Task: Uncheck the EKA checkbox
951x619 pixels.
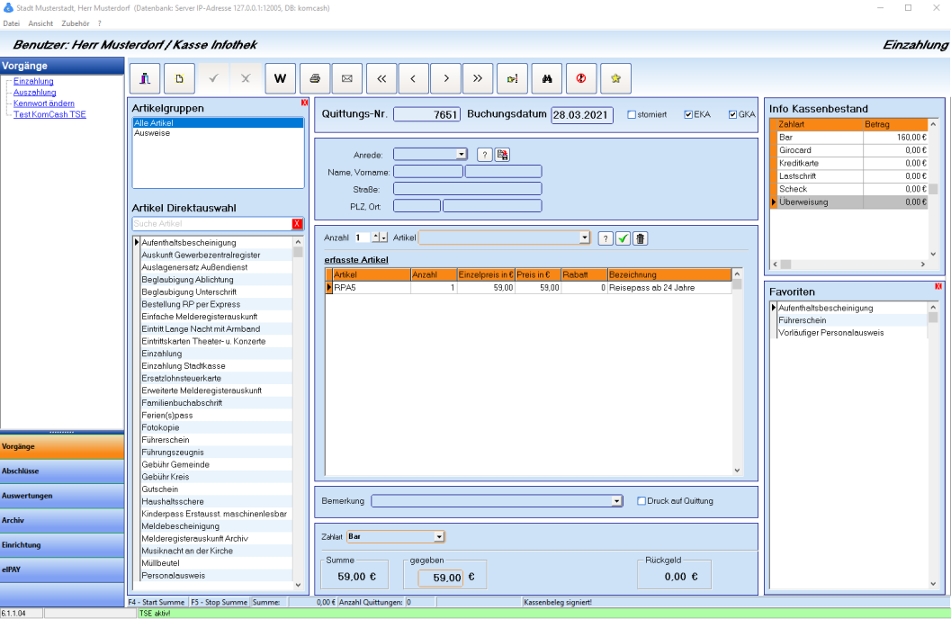Action: click(x=688, y=115)
